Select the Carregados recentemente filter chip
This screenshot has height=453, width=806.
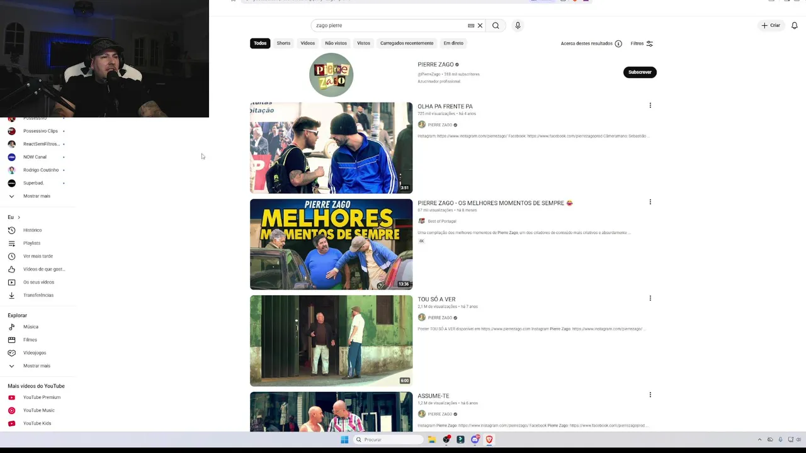(x=407, y=43)
